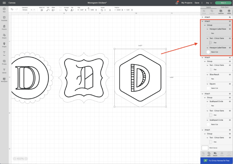Screen dimensions: 233x164
Task: Open the Shapes tool
Action: tap(4, 35)
